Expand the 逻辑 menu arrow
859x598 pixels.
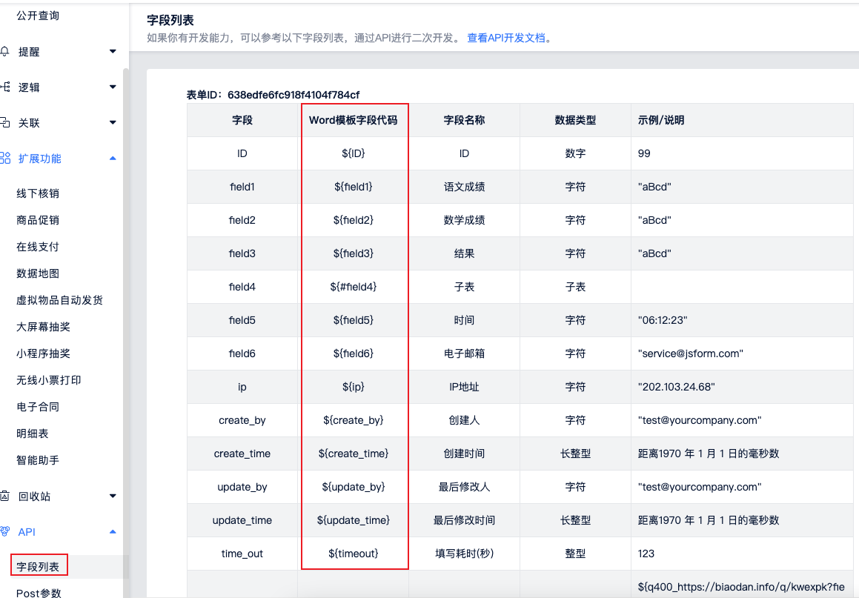coord(113,87)
